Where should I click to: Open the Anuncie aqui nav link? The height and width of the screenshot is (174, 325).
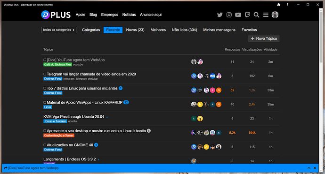151,15
